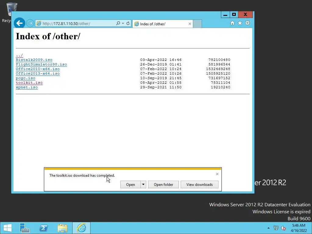Click the muted speaker tray icon

[x=283, y=228]
